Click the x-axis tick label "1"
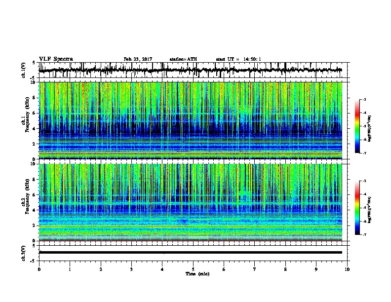Screen dimensions: 391x302 (x=70, y=269)
